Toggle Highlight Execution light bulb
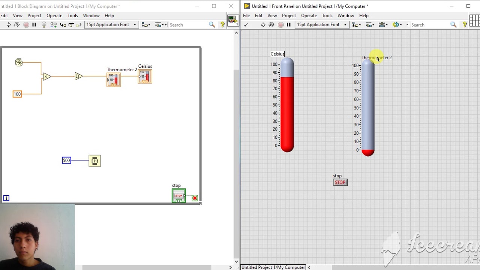Viewport: 480px width, 270px height. point(44,25)
